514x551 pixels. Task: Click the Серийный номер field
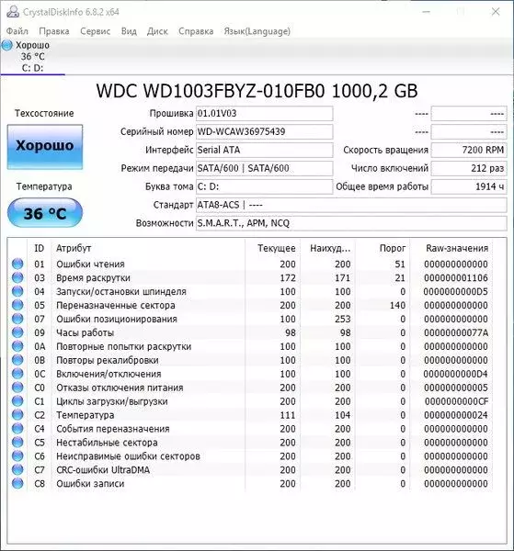(264, 131)
